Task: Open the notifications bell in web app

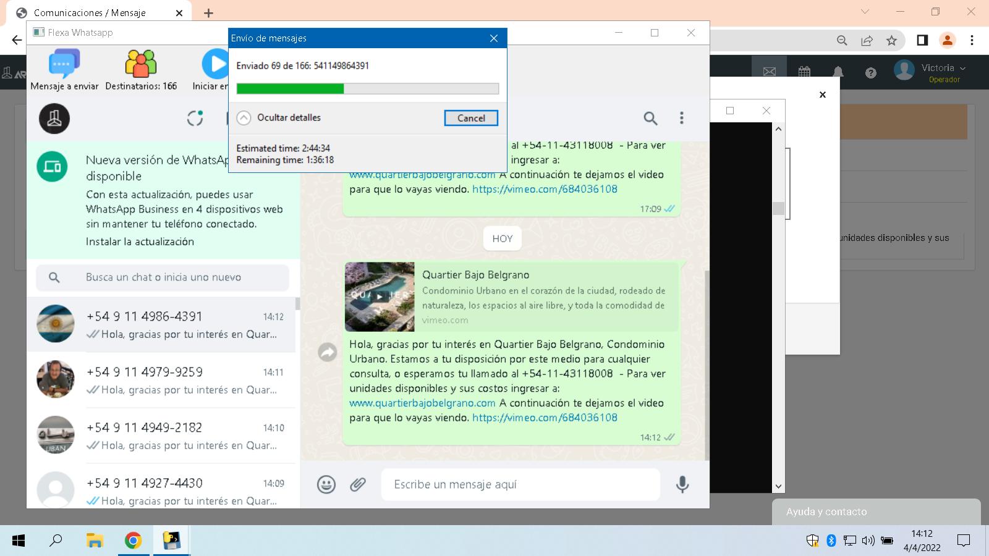Action: 838,72
